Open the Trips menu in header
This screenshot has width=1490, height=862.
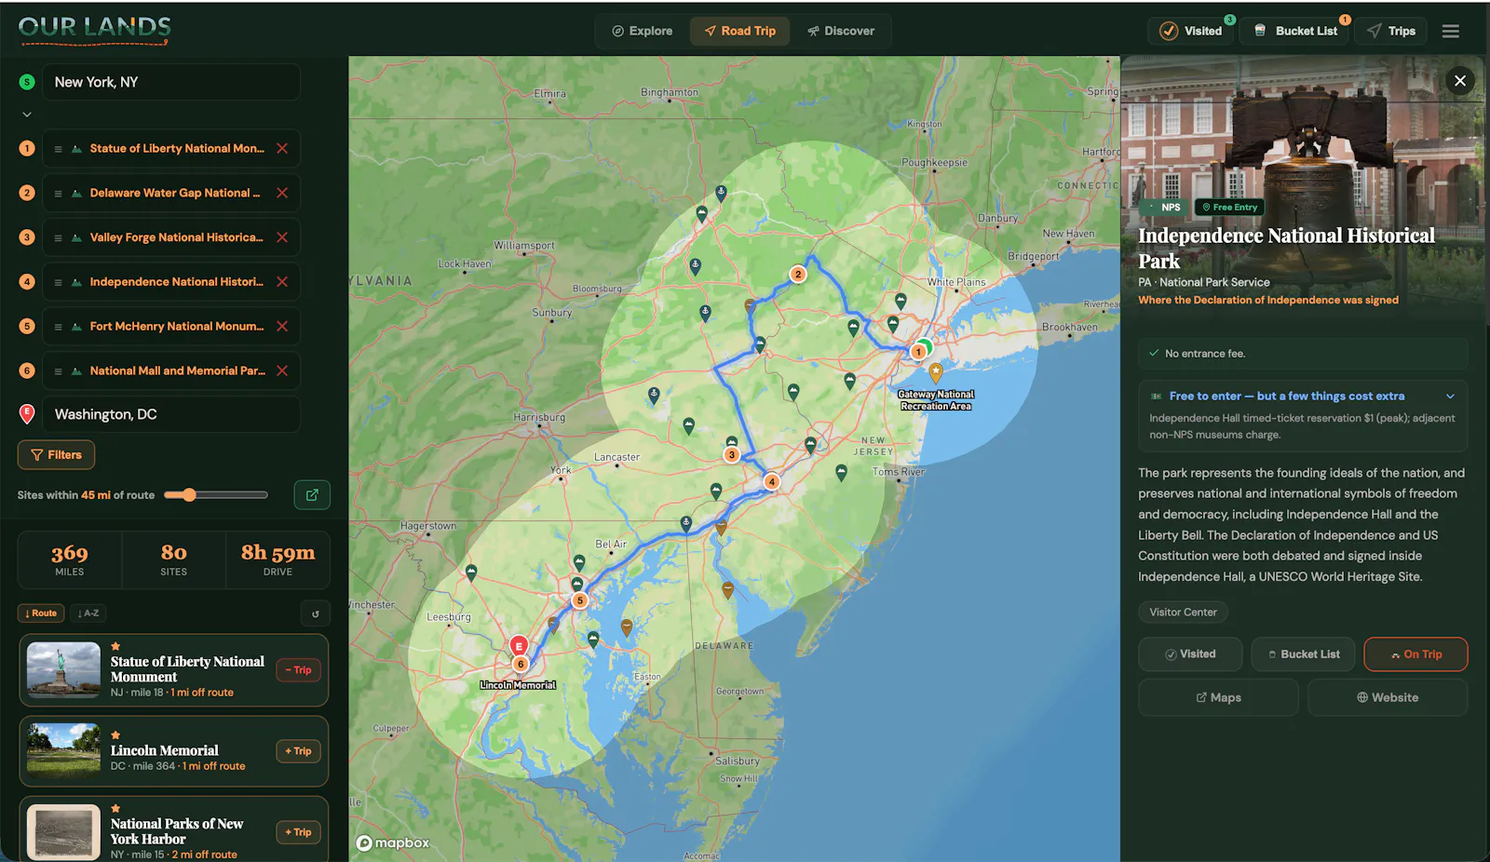click(1391, 31)
